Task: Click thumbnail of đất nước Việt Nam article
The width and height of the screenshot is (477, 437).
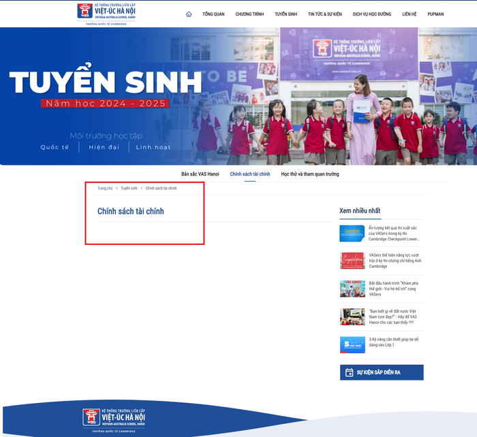Action: pos(352,317)
